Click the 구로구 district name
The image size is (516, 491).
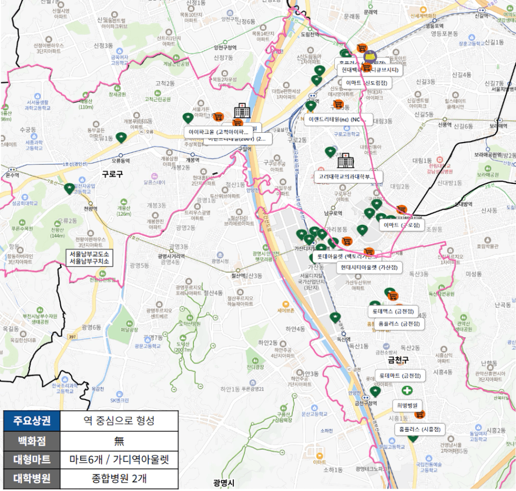pyautogui.click(x=112, y=174)
